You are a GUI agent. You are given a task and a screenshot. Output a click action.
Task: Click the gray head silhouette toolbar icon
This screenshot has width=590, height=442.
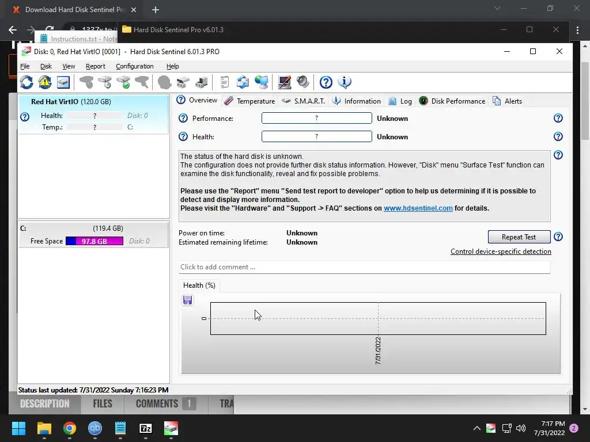click(164, 82)
